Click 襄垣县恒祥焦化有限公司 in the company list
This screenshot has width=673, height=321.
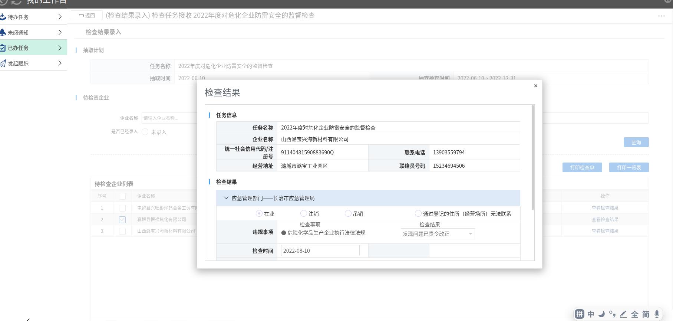coord(162,219)
